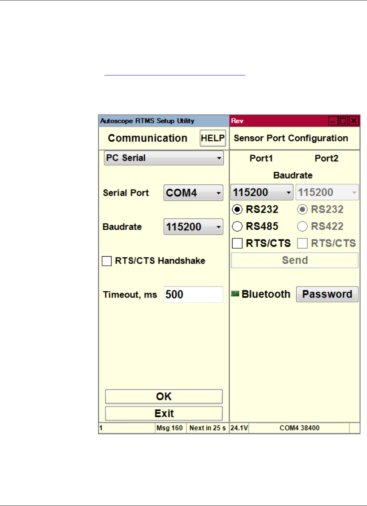Select the Port1 RS485 radio button
This screenshot has height=506, width=367.
coord(237,226)
